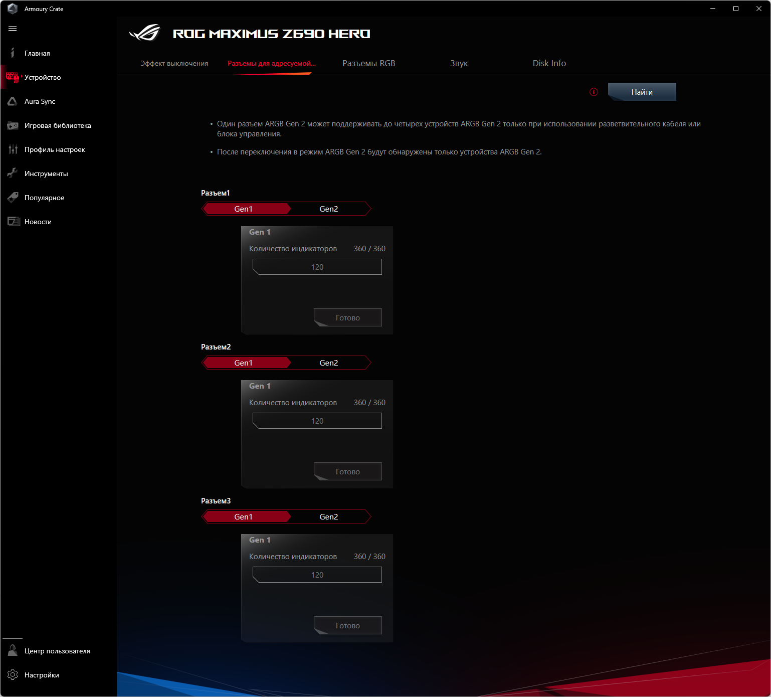Click 360 / 360 count in Разъем3 panel

click(x=369, y=557)
